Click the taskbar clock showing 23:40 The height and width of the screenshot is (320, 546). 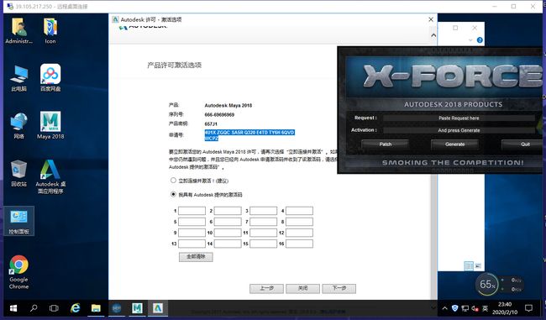point(505,308)
